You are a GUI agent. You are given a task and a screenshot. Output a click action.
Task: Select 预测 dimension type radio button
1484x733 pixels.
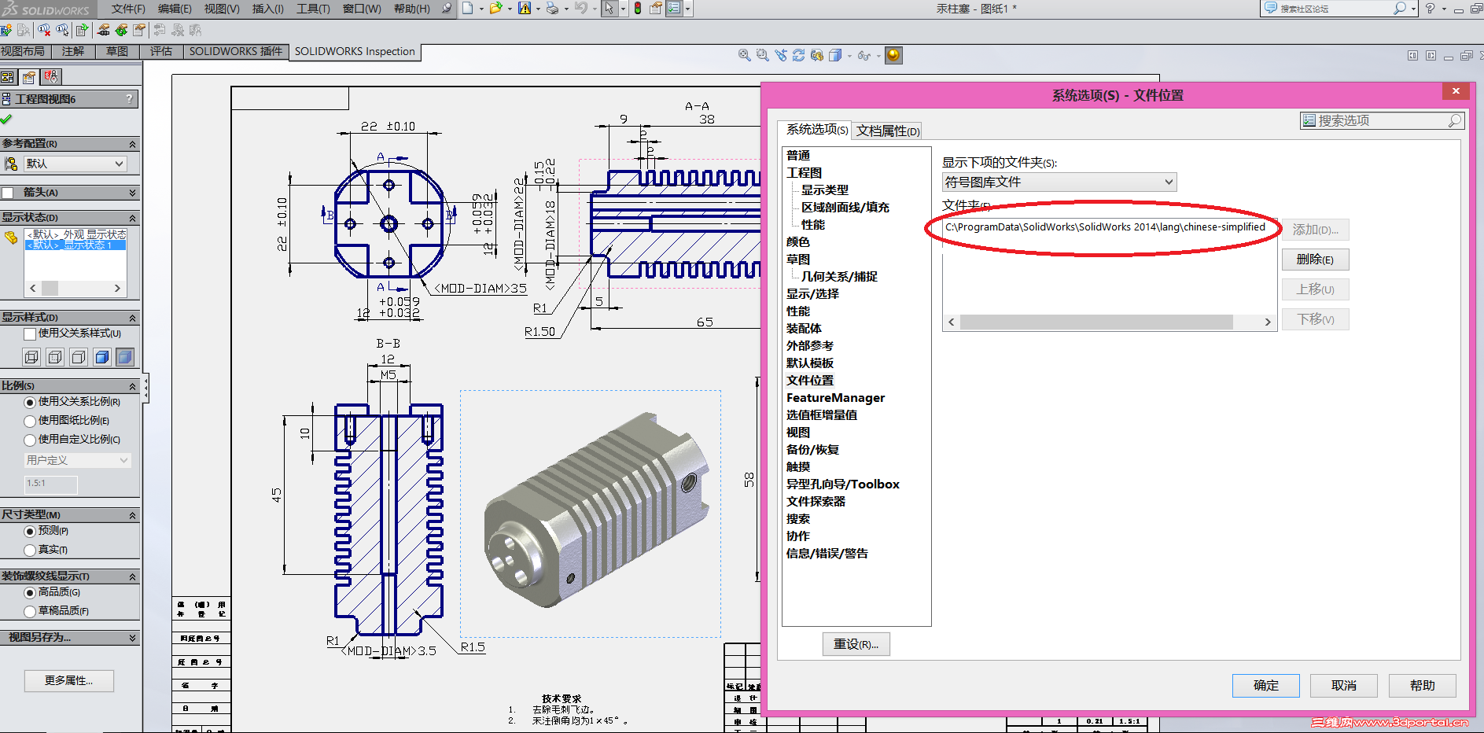pos(30,532)
